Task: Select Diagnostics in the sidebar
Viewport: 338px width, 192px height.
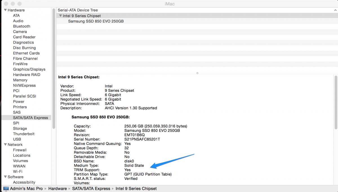Action: click(x=23, y=42)
